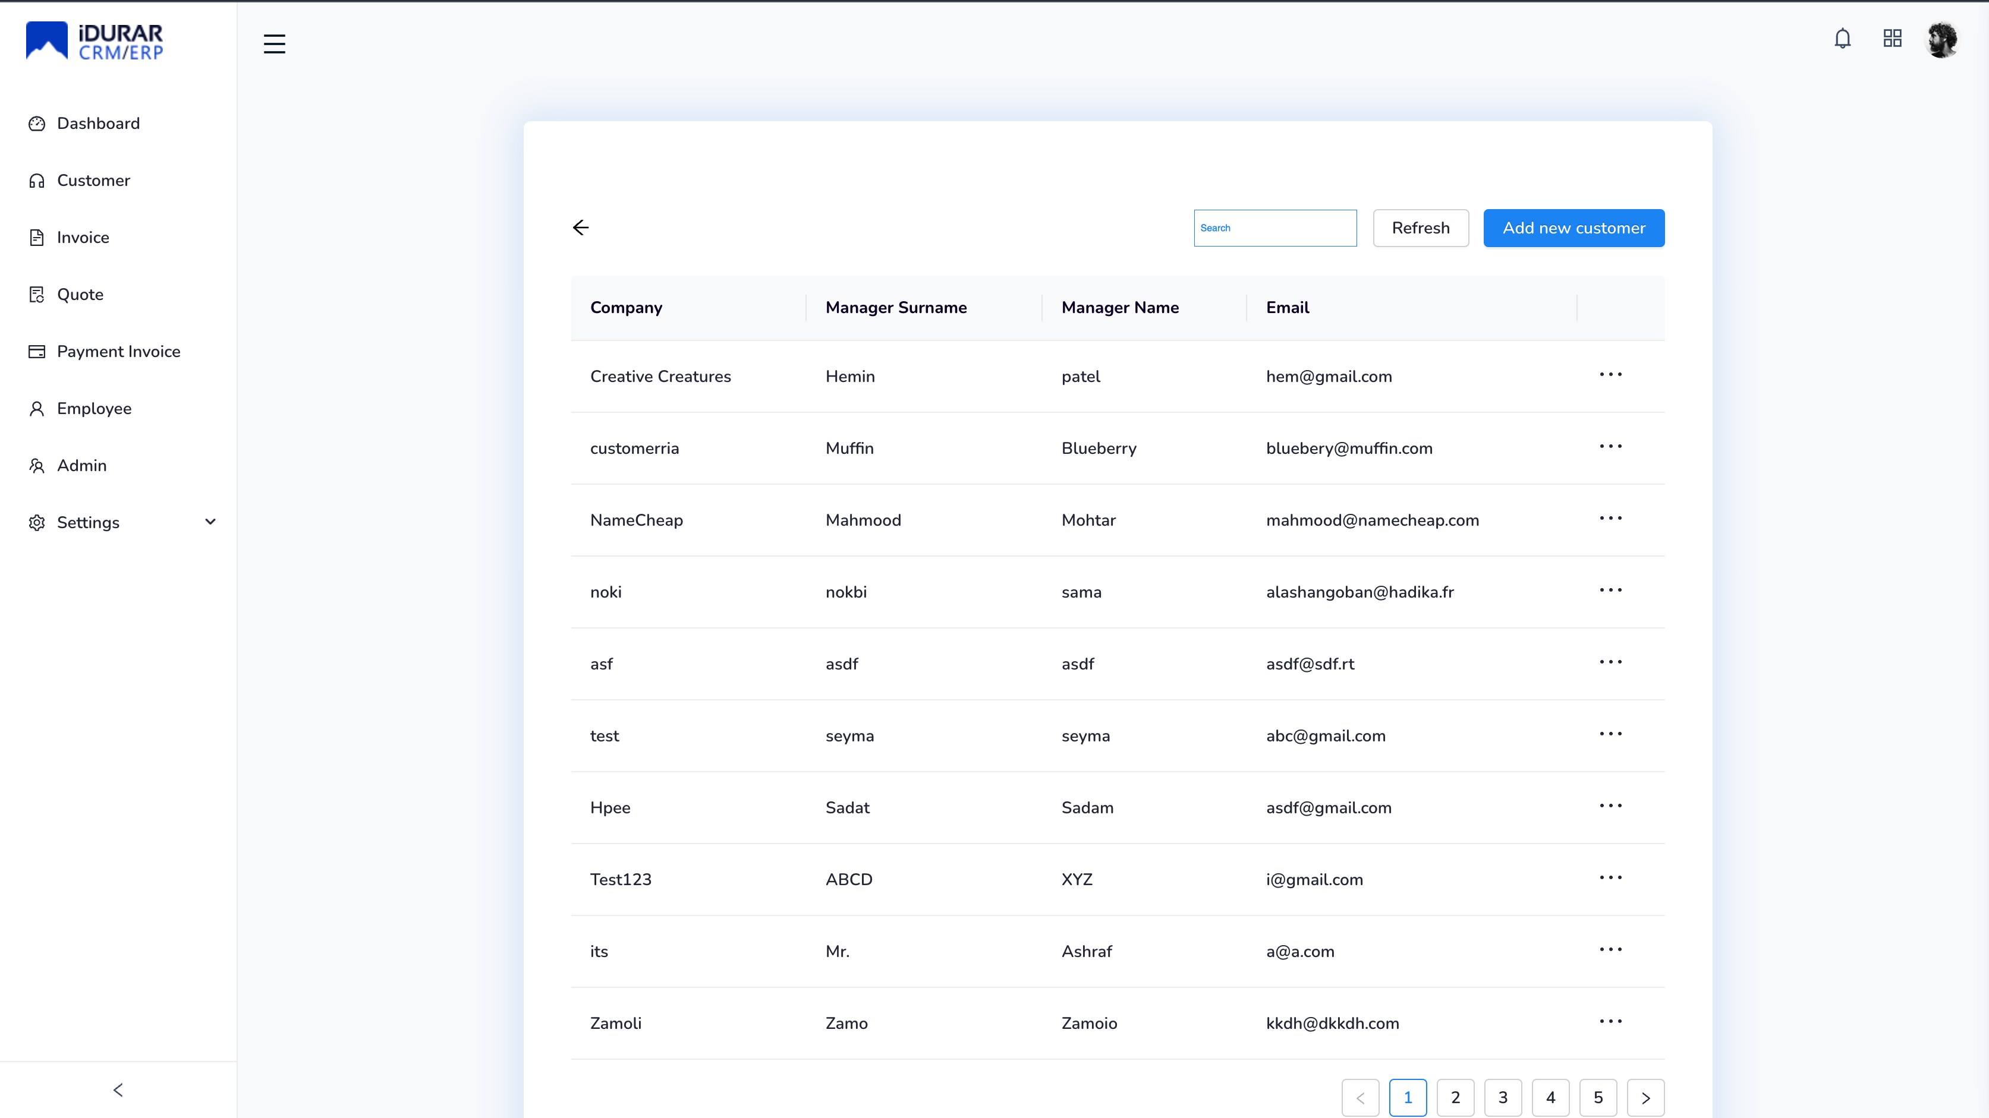Click the Employee person icon

click(37, 408)
